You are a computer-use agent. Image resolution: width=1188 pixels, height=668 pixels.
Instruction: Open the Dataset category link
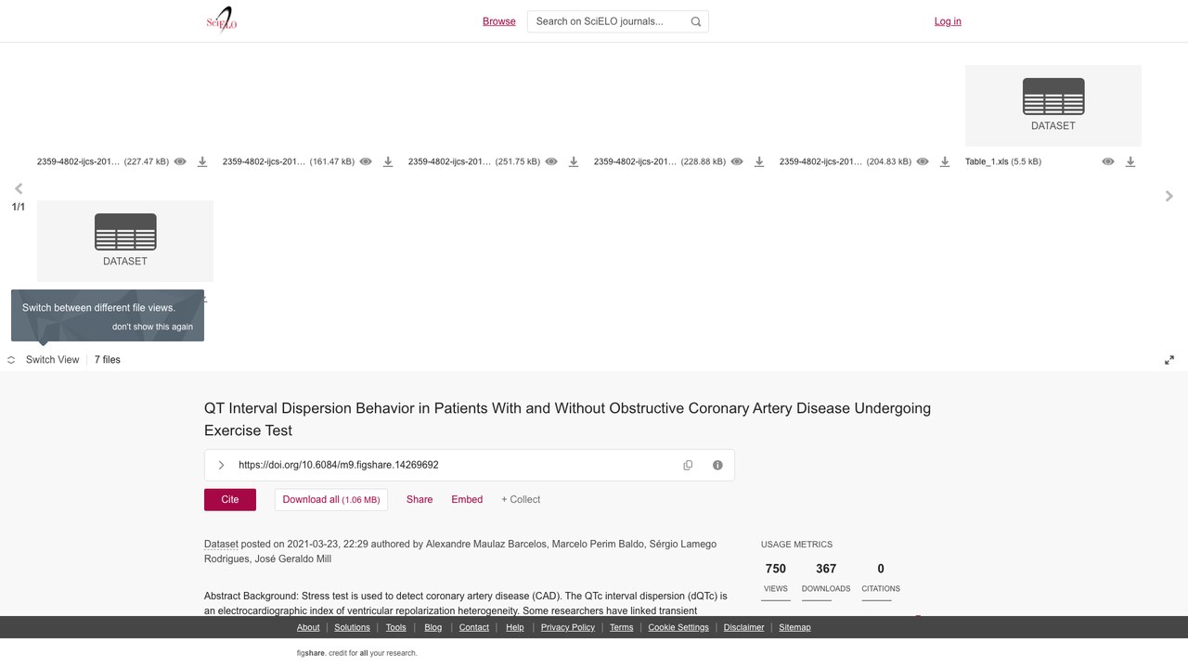pyautogui.click(x=221, y=544)
